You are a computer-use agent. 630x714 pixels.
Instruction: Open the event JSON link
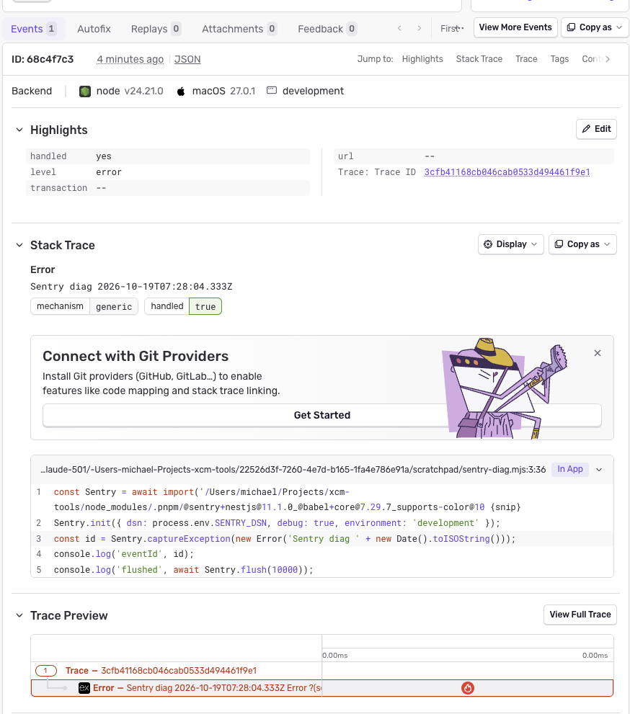187,59
